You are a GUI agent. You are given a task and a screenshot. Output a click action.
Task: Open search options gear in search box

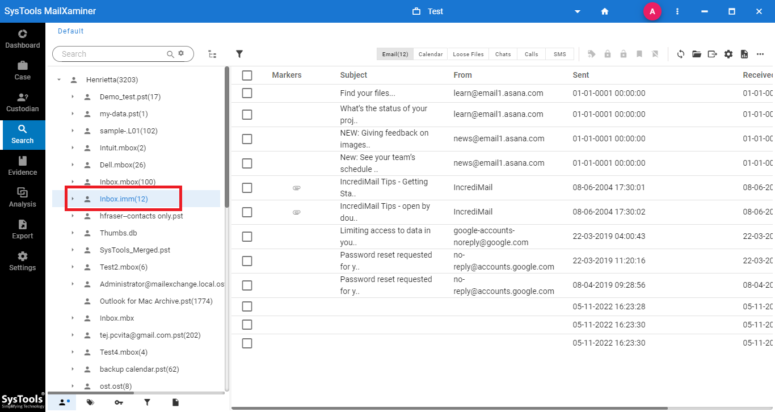click(181, 53)
